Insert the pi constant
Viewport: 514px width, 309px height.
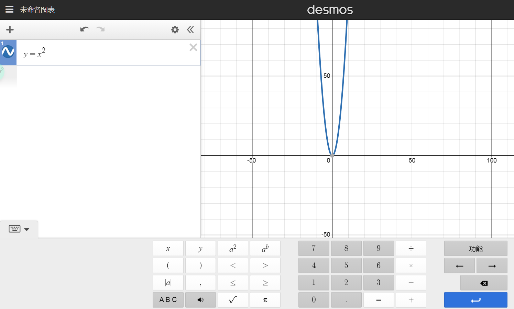(x=265, y=300)
